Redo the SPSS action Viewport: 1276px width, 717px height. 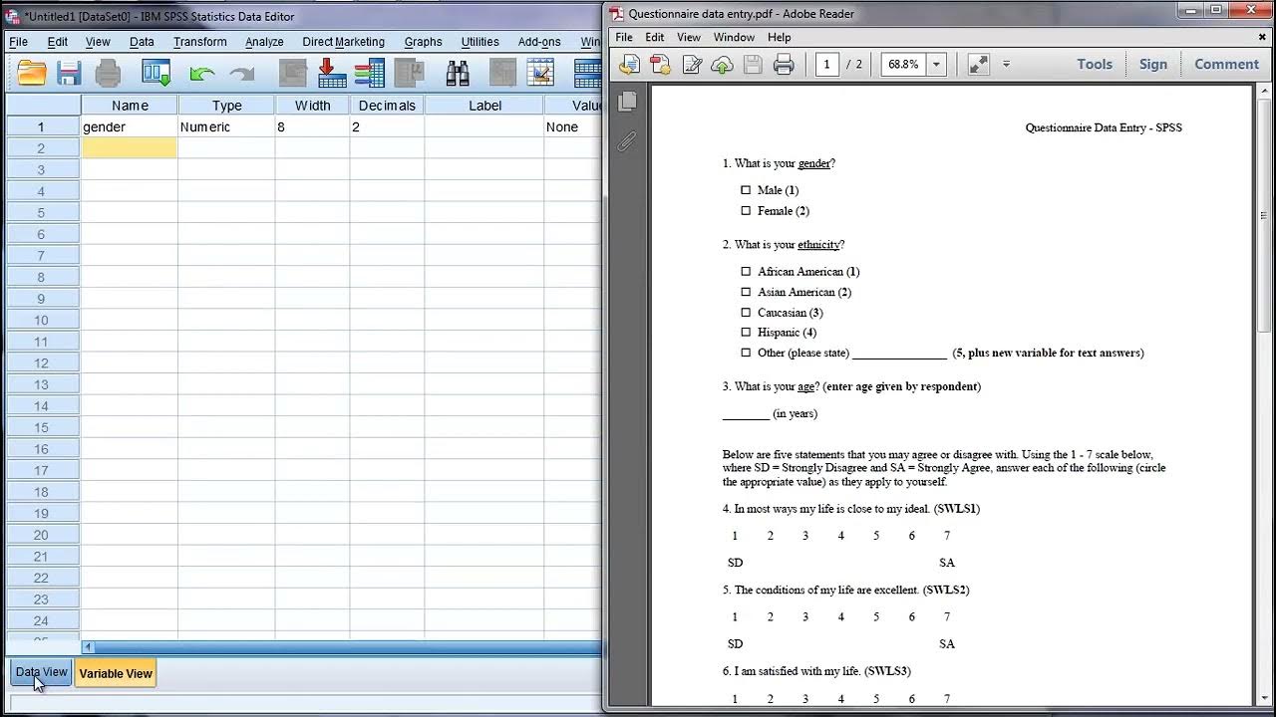(241, 74)
